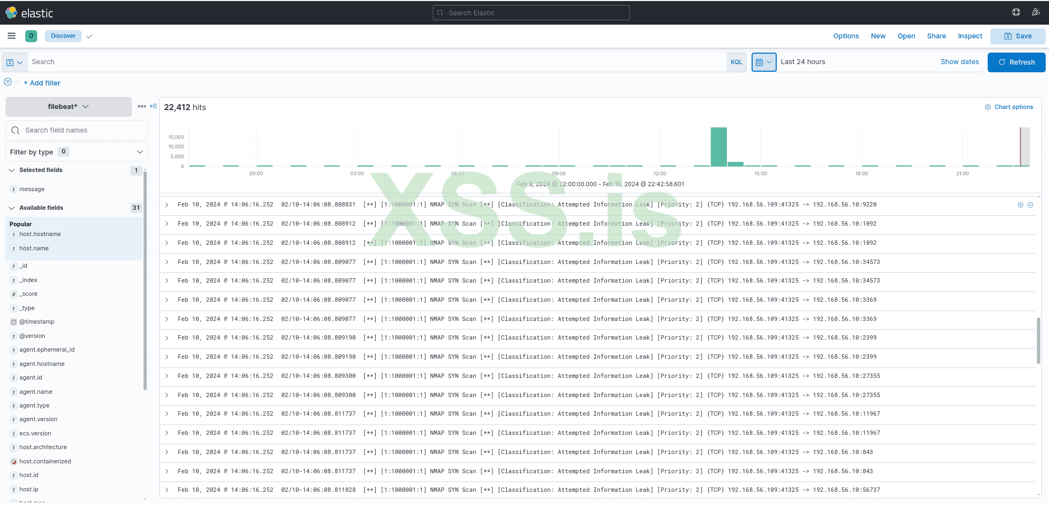
Task: Open a saved search
Action: [x=906, y=36]
